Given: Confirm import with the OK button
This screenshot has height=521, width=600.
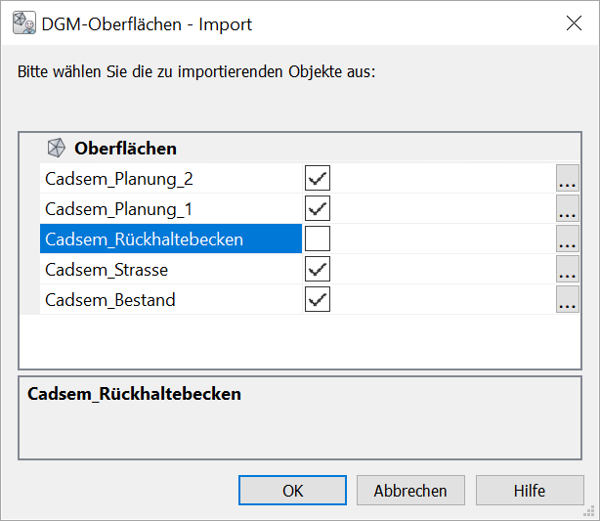Looking at the screenshot, I should point(292,491).
